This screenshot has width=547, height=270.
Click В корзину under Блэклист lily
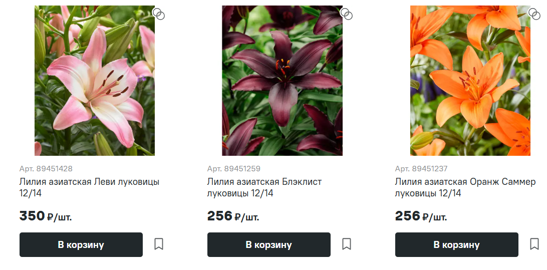click(x=268, y=244)
